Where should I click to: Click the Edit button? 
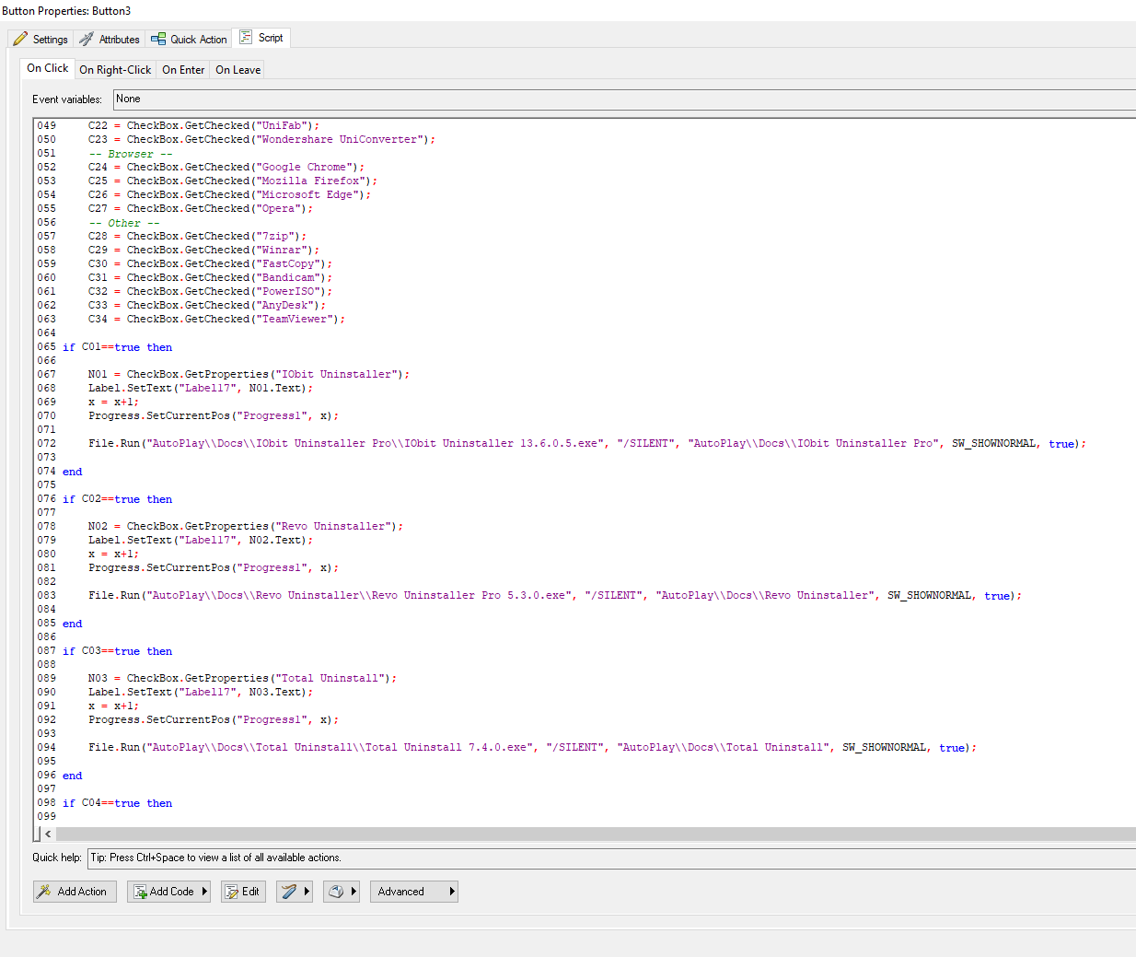[x=243, y=892]
